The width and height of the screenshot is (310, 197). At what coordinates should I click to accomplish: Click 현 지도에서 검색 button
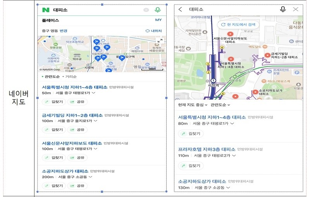[238, 25]
